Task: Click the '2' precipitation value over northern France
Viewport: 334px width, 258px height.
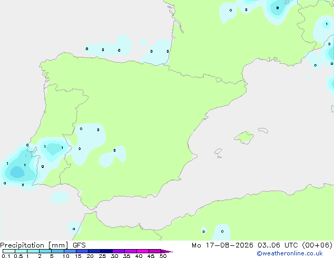Action: [277, 8]
